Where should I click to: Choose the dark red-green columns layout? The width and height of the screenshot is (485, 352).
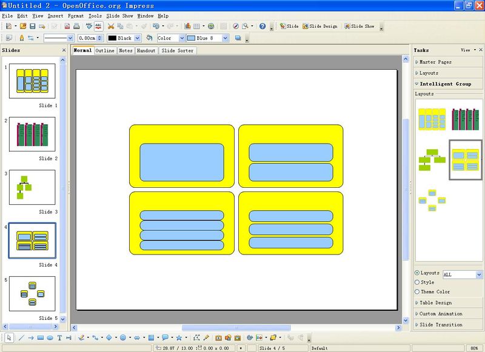coord(466,119)
